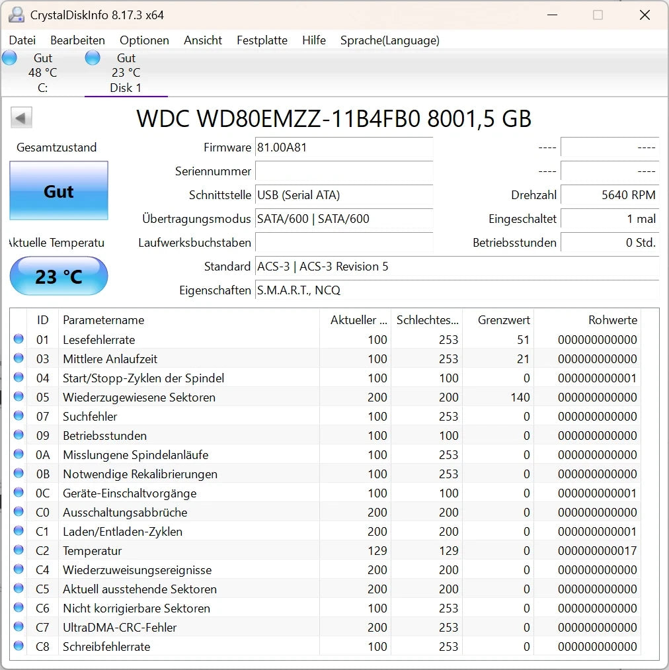This screenshot has width=669, height=670.
Task: Click raw value 000000000017 in Temperatur row
Action: 597,551
